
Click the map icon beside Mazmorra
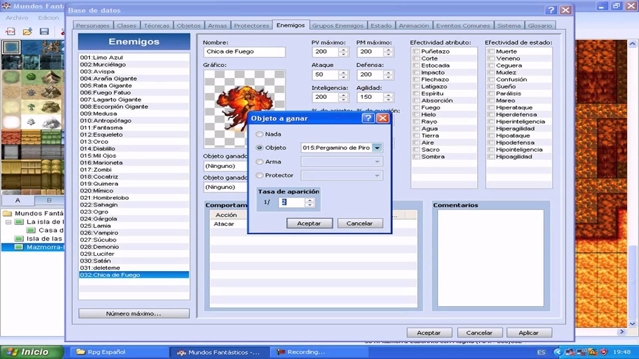(19, 247)
